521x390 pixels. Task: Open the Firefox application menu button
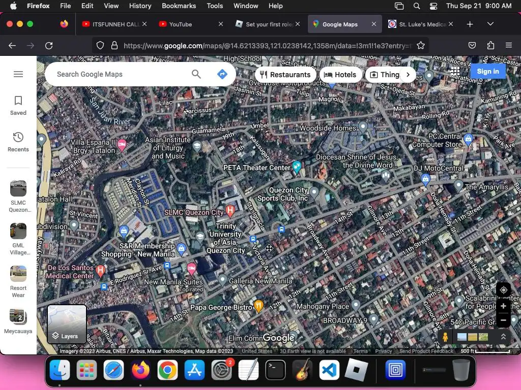(509, 45)
